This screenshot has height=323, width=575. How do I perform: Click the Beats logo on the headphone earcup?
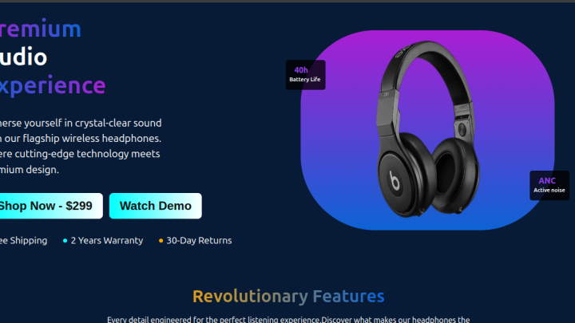395,180
